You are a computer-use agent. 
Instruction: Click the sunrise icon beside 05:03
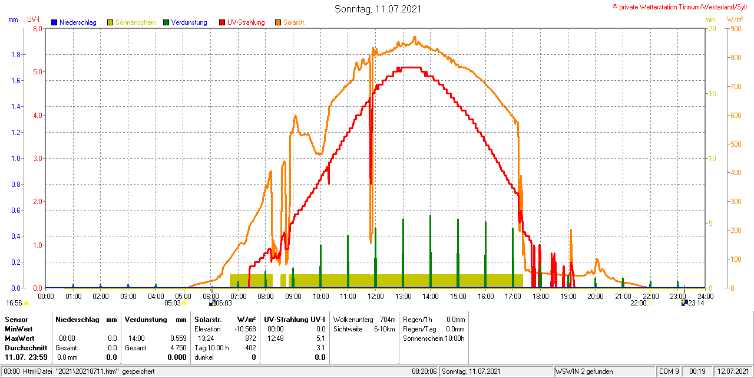click(184, 303)
